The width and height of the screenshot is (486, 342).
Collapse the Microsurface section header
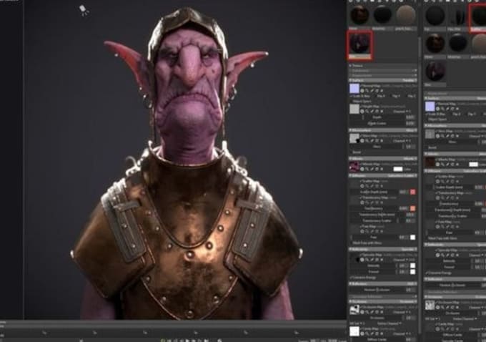click(x=383, y=130)
